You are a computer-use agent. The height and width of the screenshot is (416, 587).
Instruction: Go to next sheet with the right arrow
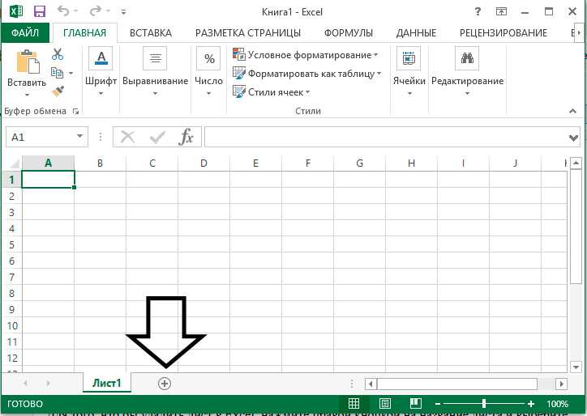(x=48, y=383)
